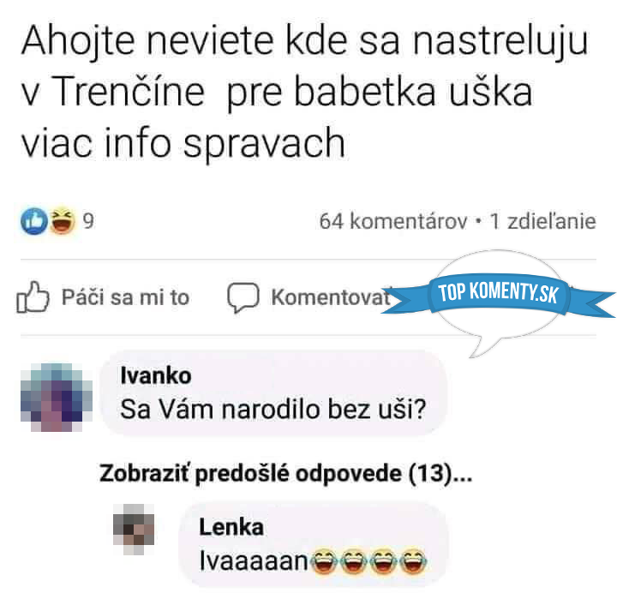Click the comment speech bubble icon
Viewport: 617px width, 593px height.
pos(243,297)
